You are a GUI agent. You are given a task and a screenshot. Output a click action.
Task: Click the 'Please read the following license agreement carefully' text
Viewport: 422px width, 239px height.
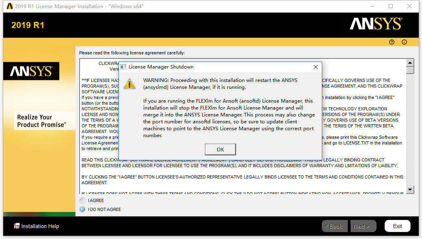click(x=132, y=53)
